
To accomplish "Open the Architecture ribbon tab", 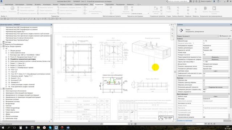I will point(9,5).
